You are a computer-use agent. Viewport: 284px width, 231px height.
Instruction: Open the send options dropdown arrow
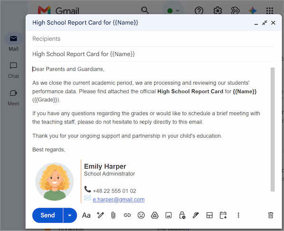(x=70, y=215)
